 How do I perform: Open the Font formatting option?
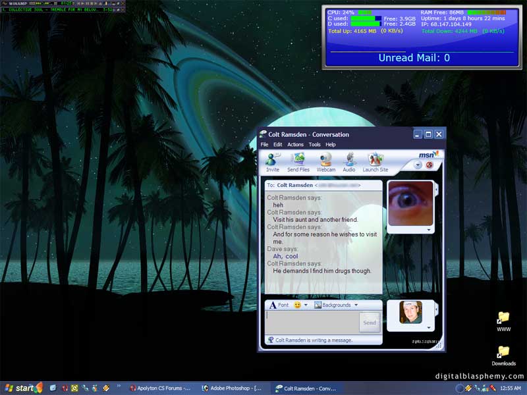coord(278,305)
